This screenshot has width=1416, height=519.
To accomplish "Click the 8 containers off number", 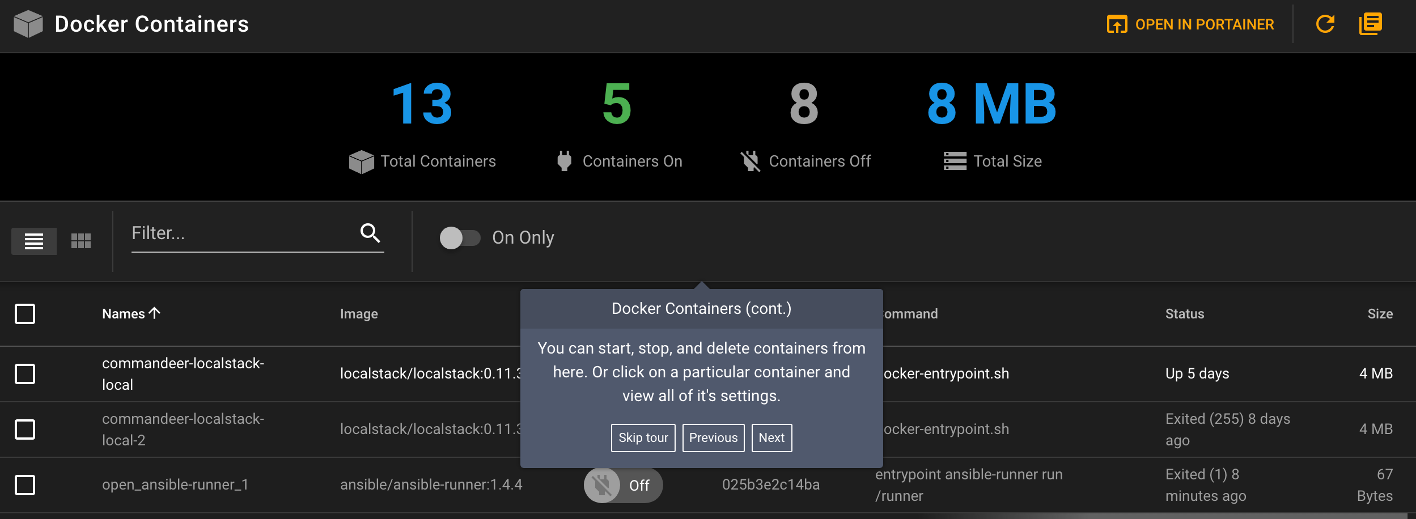I will (804, 104).
